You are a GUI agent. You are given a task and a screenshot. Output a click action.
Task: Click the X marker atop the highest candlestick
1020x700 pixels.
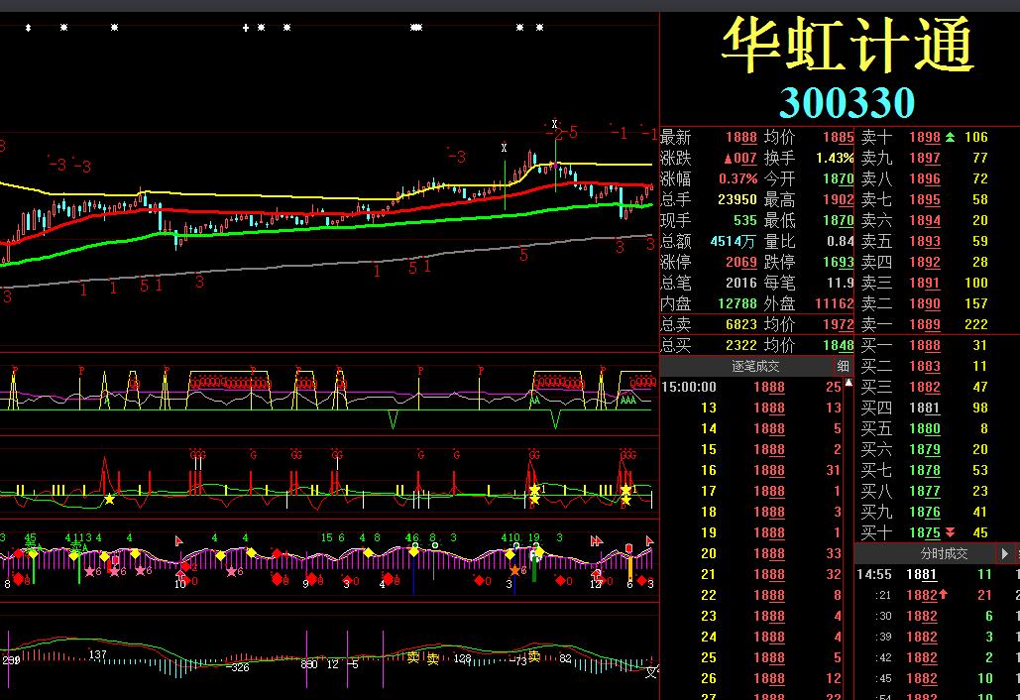554,124
